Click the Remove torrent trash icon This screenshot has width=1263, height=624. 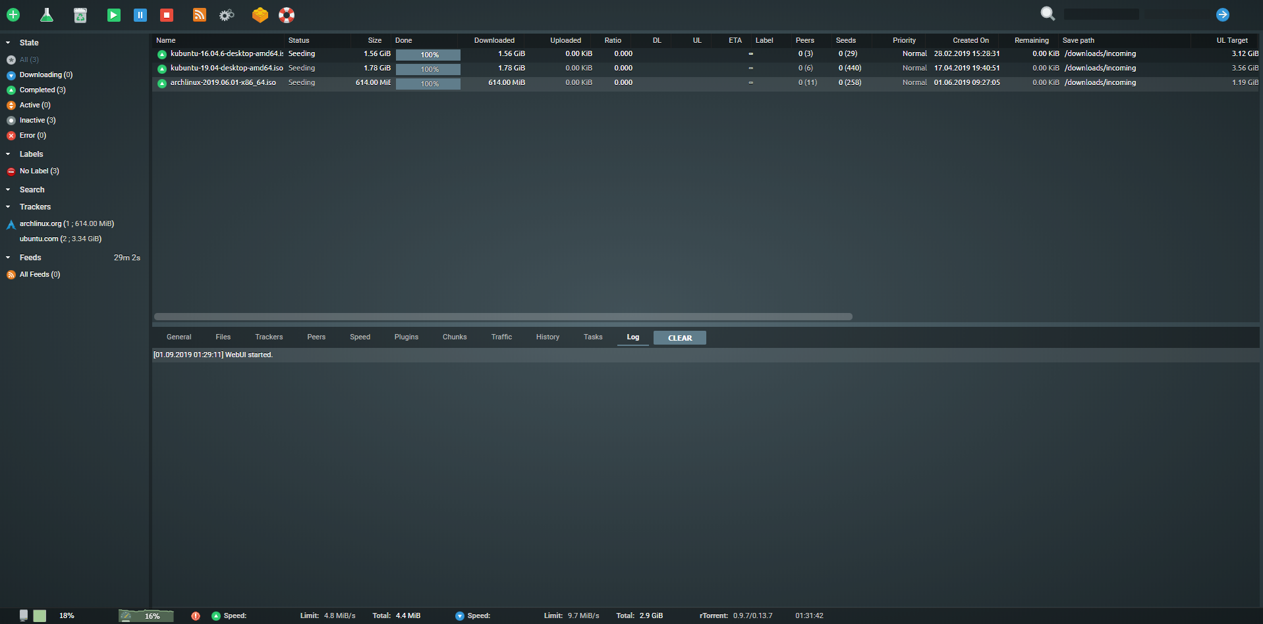[80, 14]
